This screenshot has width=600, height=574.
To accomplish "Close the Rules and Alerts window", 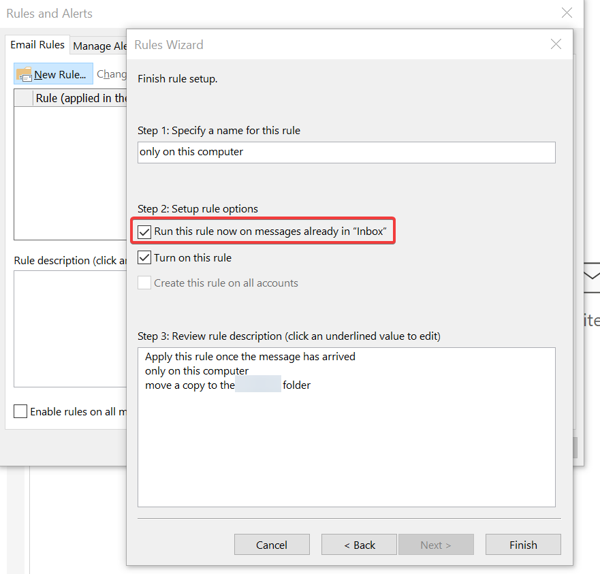I will (x=567, y=13).
